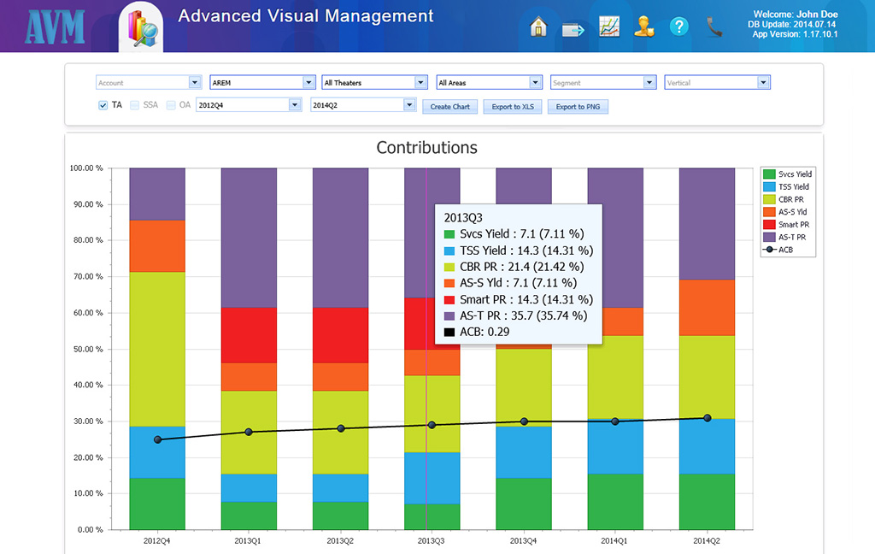Viewport: 875px width, 554px height.
Task: Toggle the SSA checkbox
Action: pos(135,105)
